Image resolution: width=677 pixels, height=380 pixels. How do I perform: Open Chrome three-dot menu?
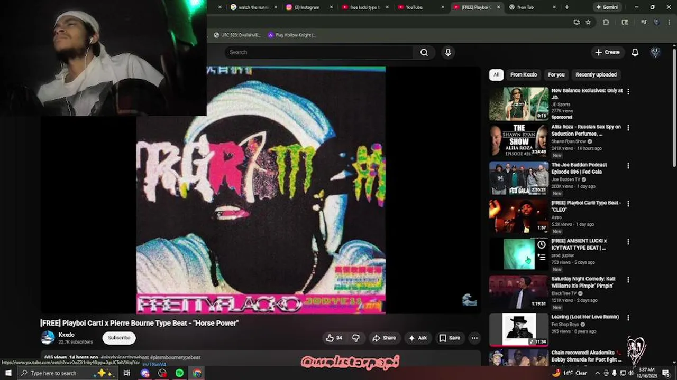[670, 22]
